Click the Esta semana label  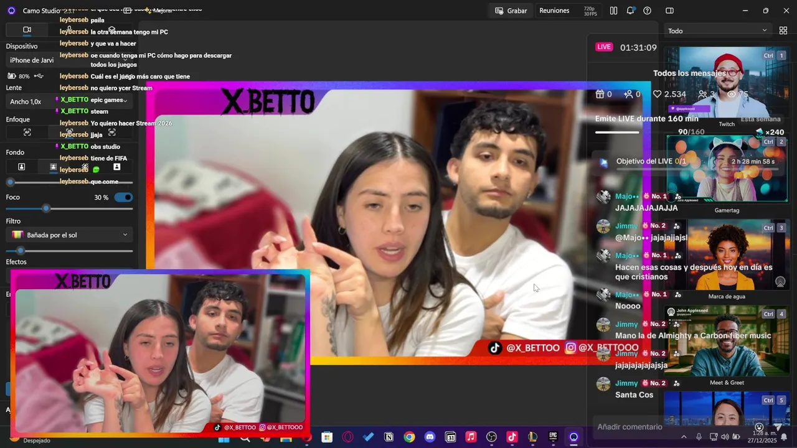[760, 119]
